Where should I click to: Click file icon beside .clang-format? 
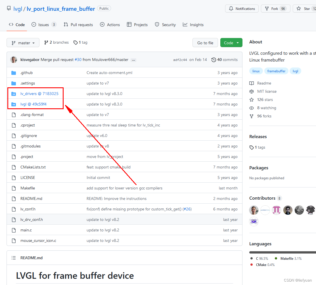pos(14,115)
